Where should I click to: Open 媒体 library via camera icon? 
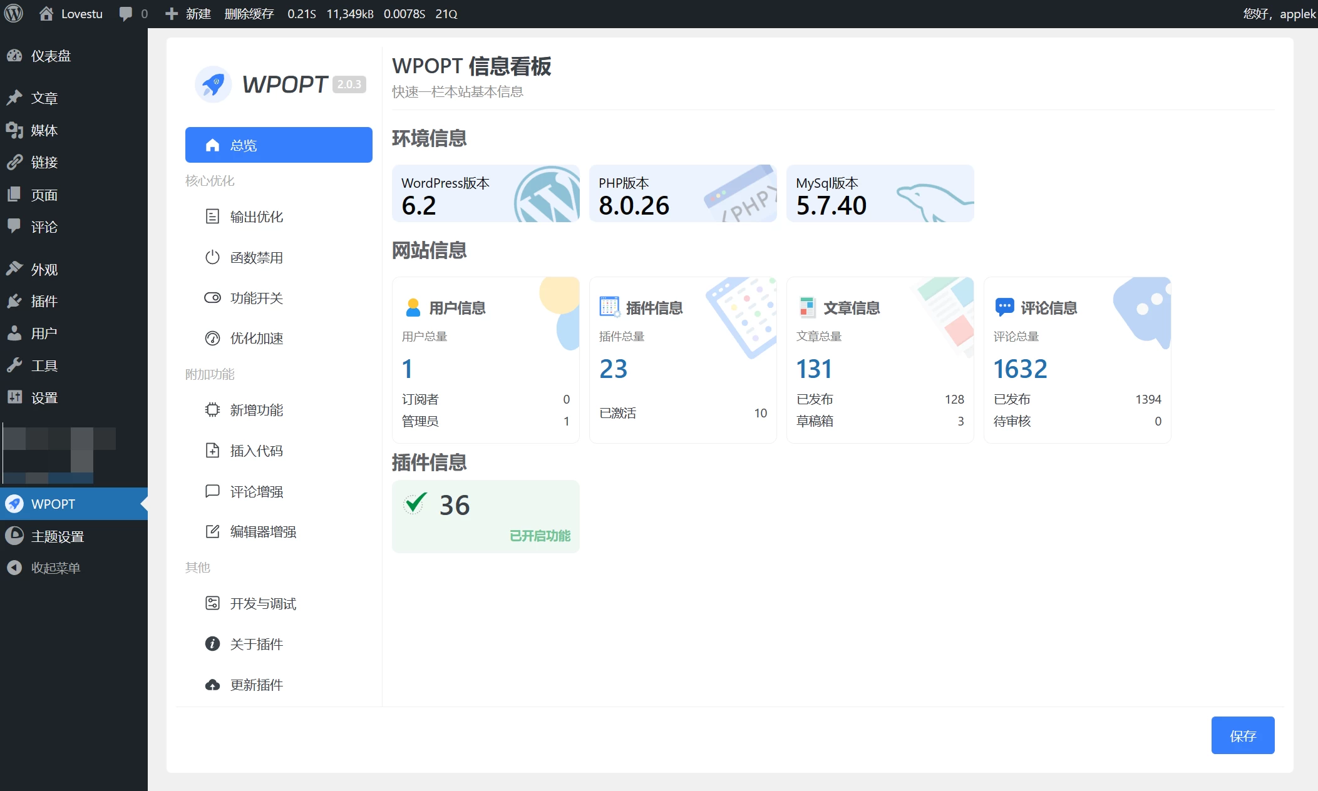(x=15, y=130)
